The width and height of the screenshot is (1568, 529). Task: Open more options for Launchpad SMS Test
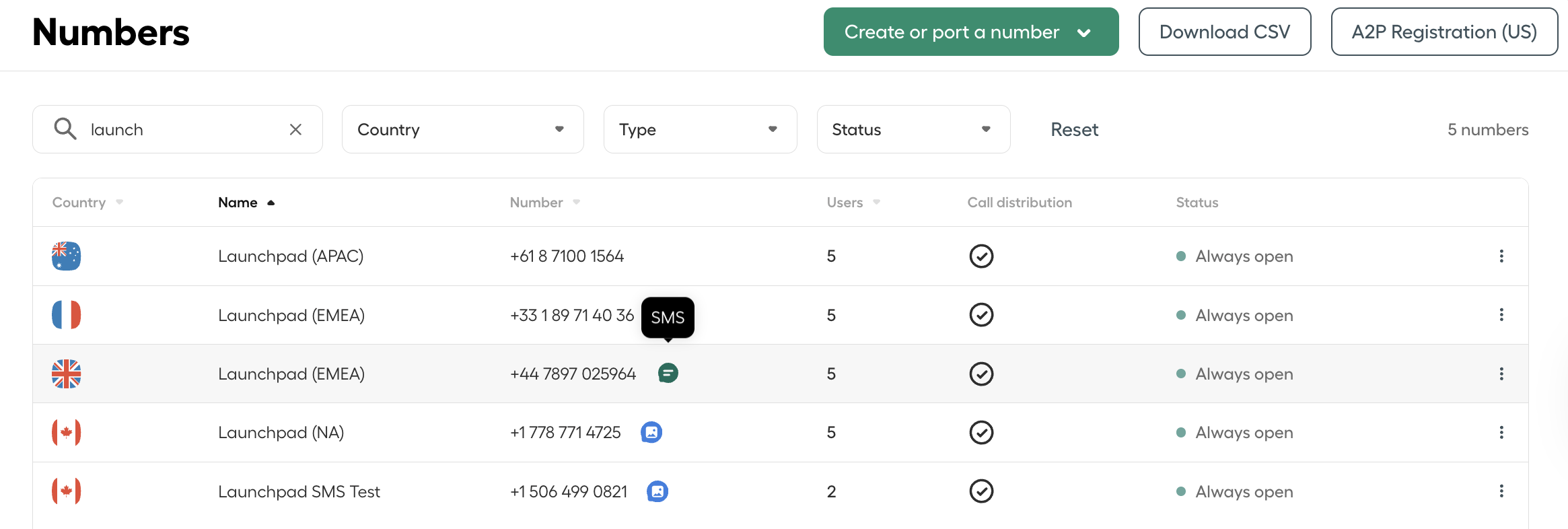tap(1501, 491)
